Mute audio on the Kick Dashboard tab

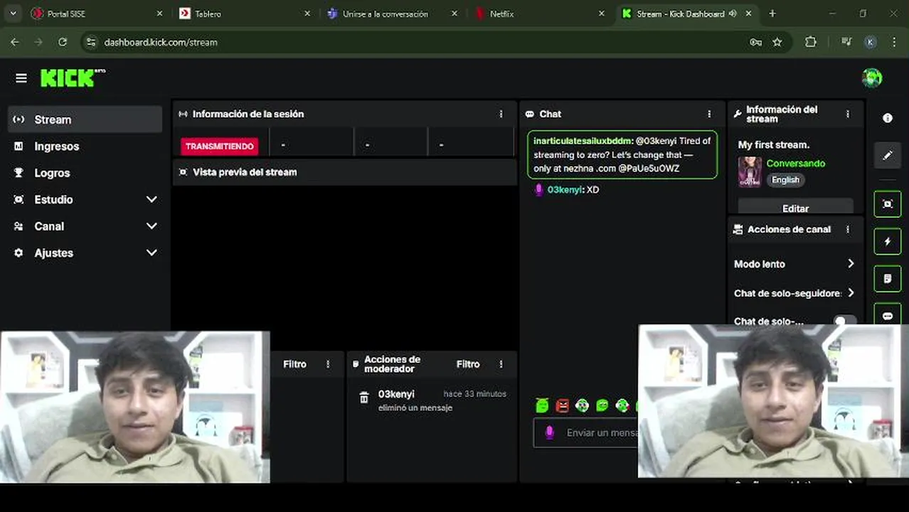click(x=733, y=14)
